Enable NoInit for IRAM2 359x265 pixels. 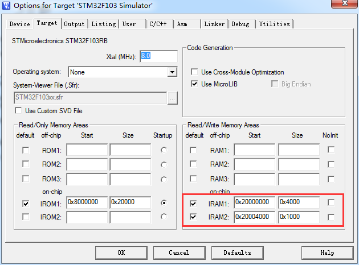pyautogui.click(x=331, y=217)
